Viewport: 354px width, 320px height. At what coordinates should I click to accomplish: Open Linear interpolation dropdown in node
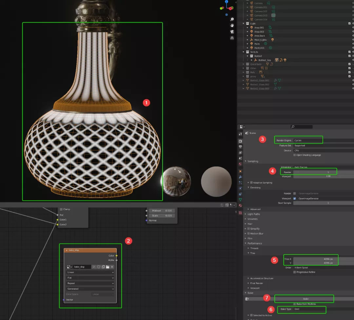coord(90,272)
